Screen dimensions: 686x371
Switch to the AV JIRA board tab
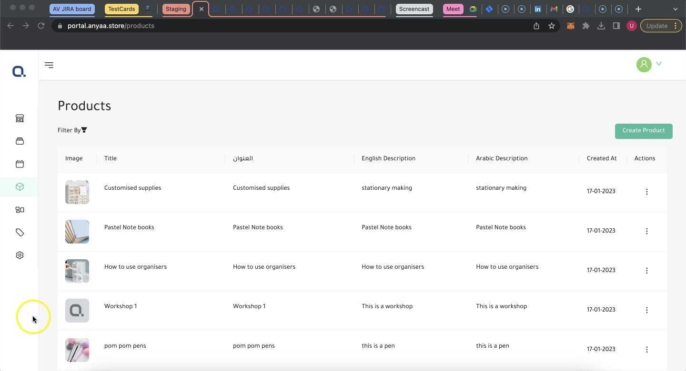(72, 9)
